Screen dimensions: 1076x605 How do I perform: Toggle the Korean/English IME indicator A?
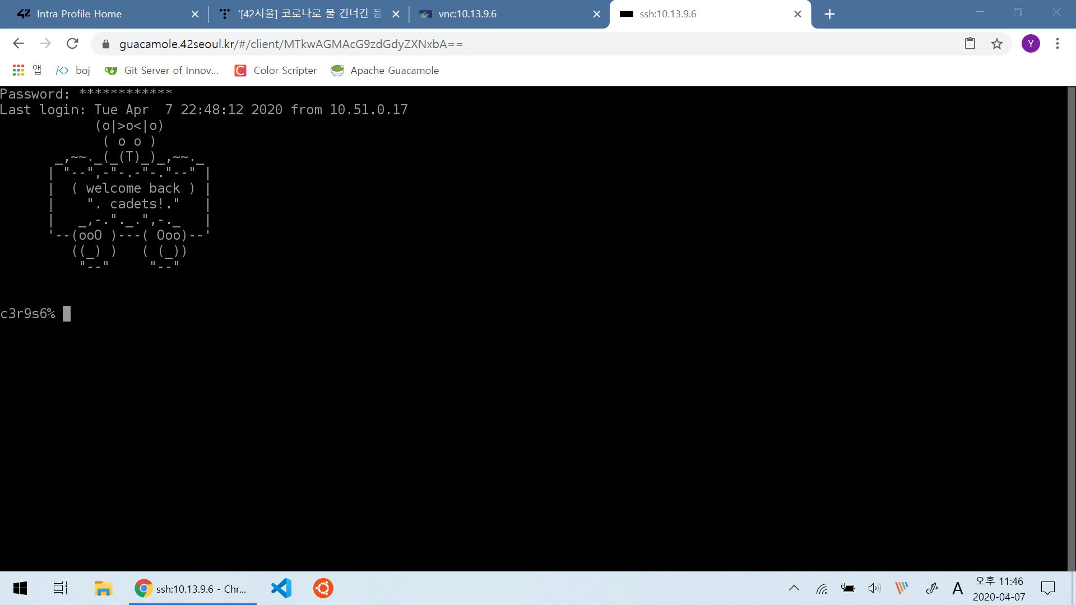point(957,588)
